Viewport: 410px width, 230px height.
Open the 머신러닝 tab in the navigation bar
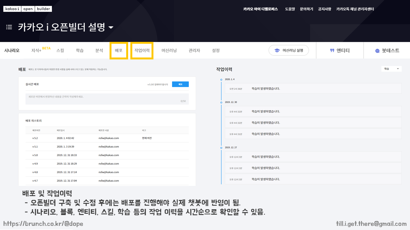[169, 50]
